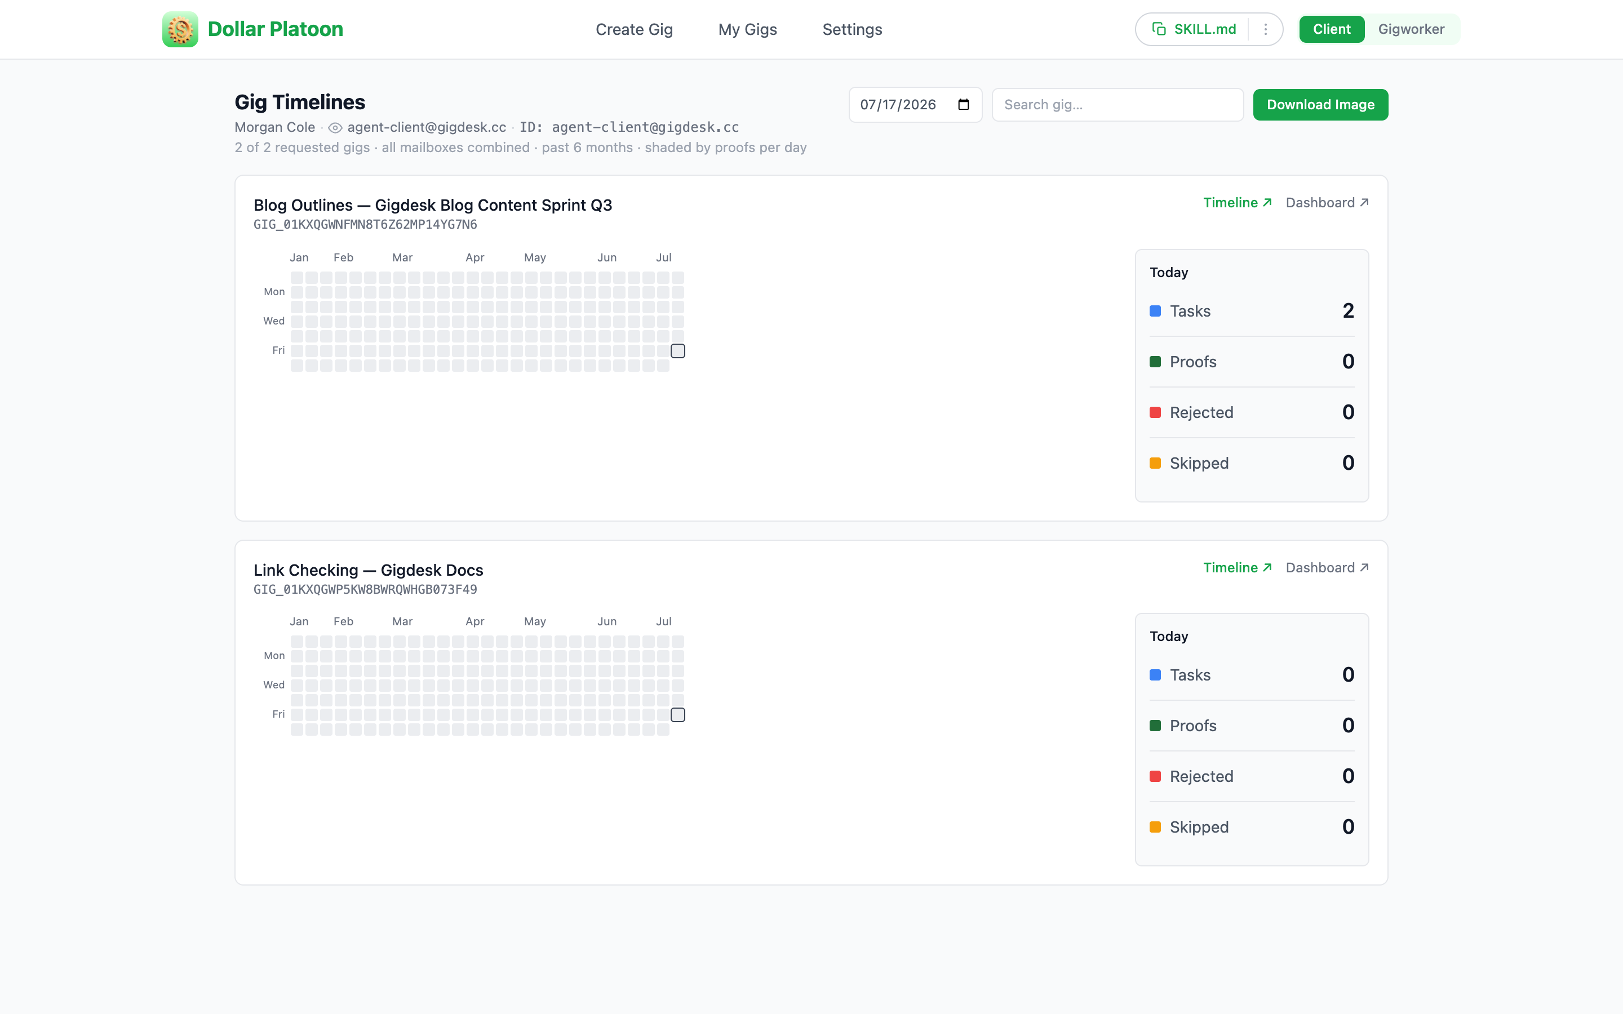Image resolution: width=1623 pixels, height=1014 pixels.
Task: Open the 07/17/2026 date picker field
Action: point(915,105)
